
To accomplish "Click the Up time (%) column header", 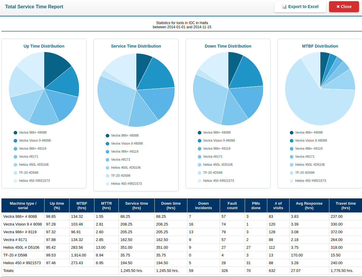I will (x=57, y=205).
